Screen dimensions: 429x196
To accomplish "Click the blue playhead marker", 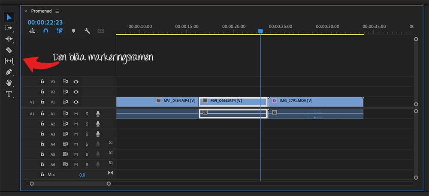I will click(260, 31).
